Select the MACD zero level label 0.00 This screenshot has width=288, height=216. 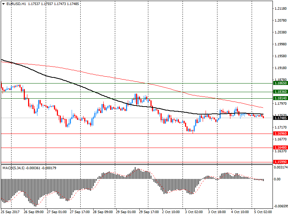(x=277, y=179)
